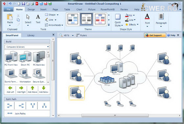The height and width of the screenshot is (124, 184).
Task: Open the File menu tab
Action: point(9,10)
